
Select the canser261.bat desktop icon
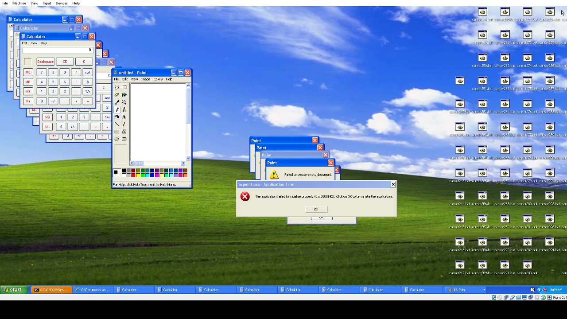click(x=505, y=37)
